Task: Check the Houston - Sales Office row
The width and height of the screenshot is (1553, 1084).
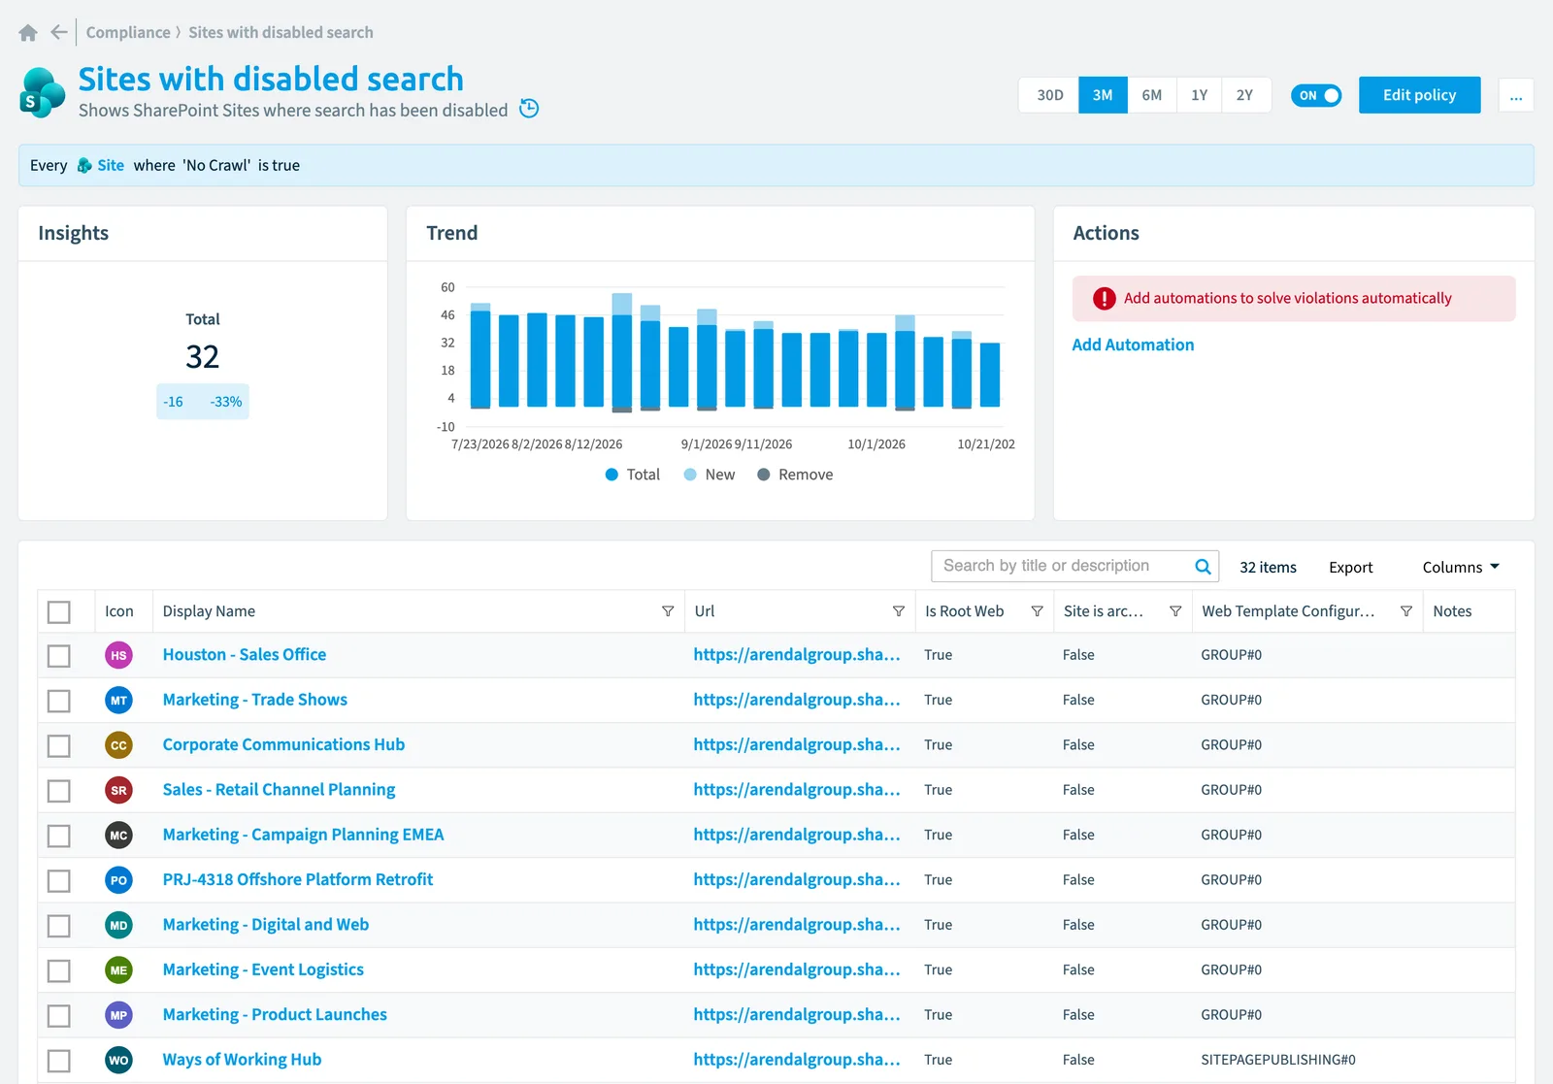Action: (x=59, y=655)
